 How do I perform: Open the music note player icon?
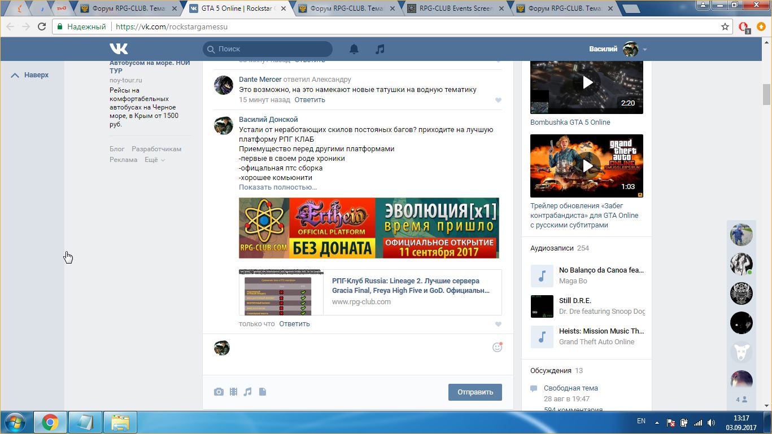[380, 49]
